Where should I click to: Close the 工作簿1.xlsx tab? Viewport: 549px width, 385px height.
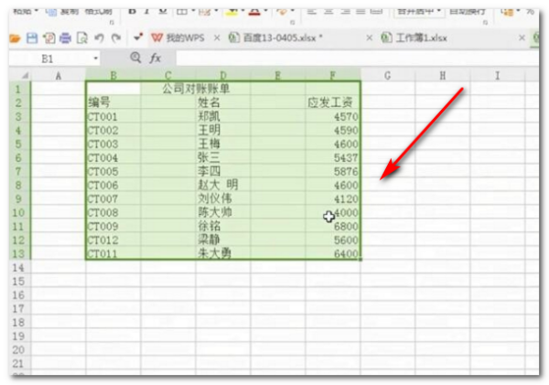point(522,37)
